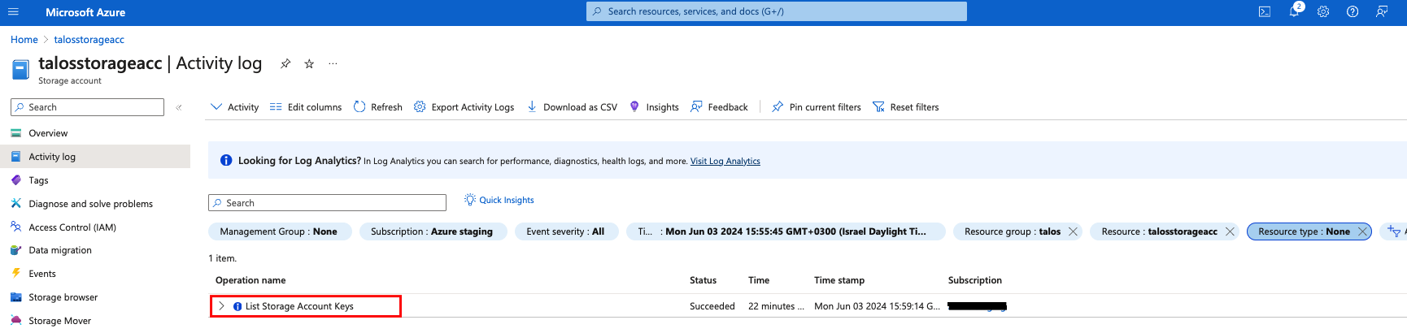Add talosstorageacc to favorites star
Image resolution: width=1407 pixels, height=333 pixels.
[309, 63]
